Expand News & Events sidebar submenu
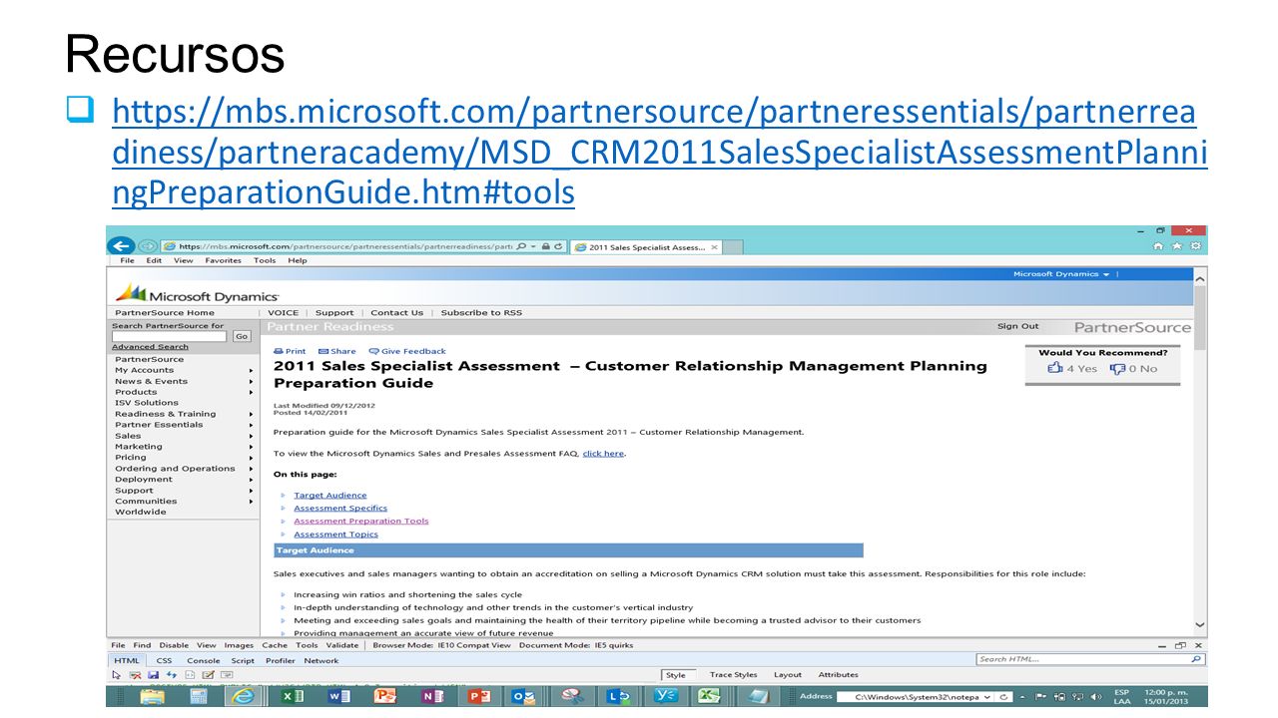This screenshot has width=1278, height=718. 251,381
